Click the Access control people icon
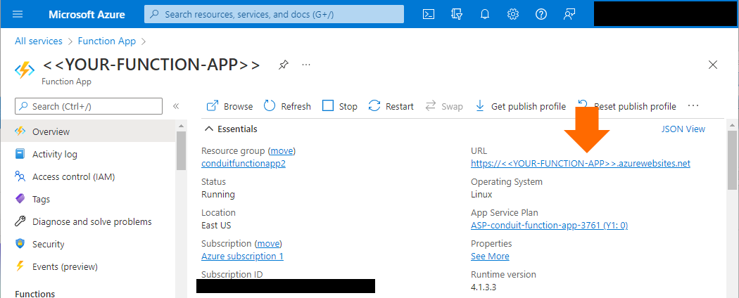This screenshot has height=298, width=739. pos(20,176)
